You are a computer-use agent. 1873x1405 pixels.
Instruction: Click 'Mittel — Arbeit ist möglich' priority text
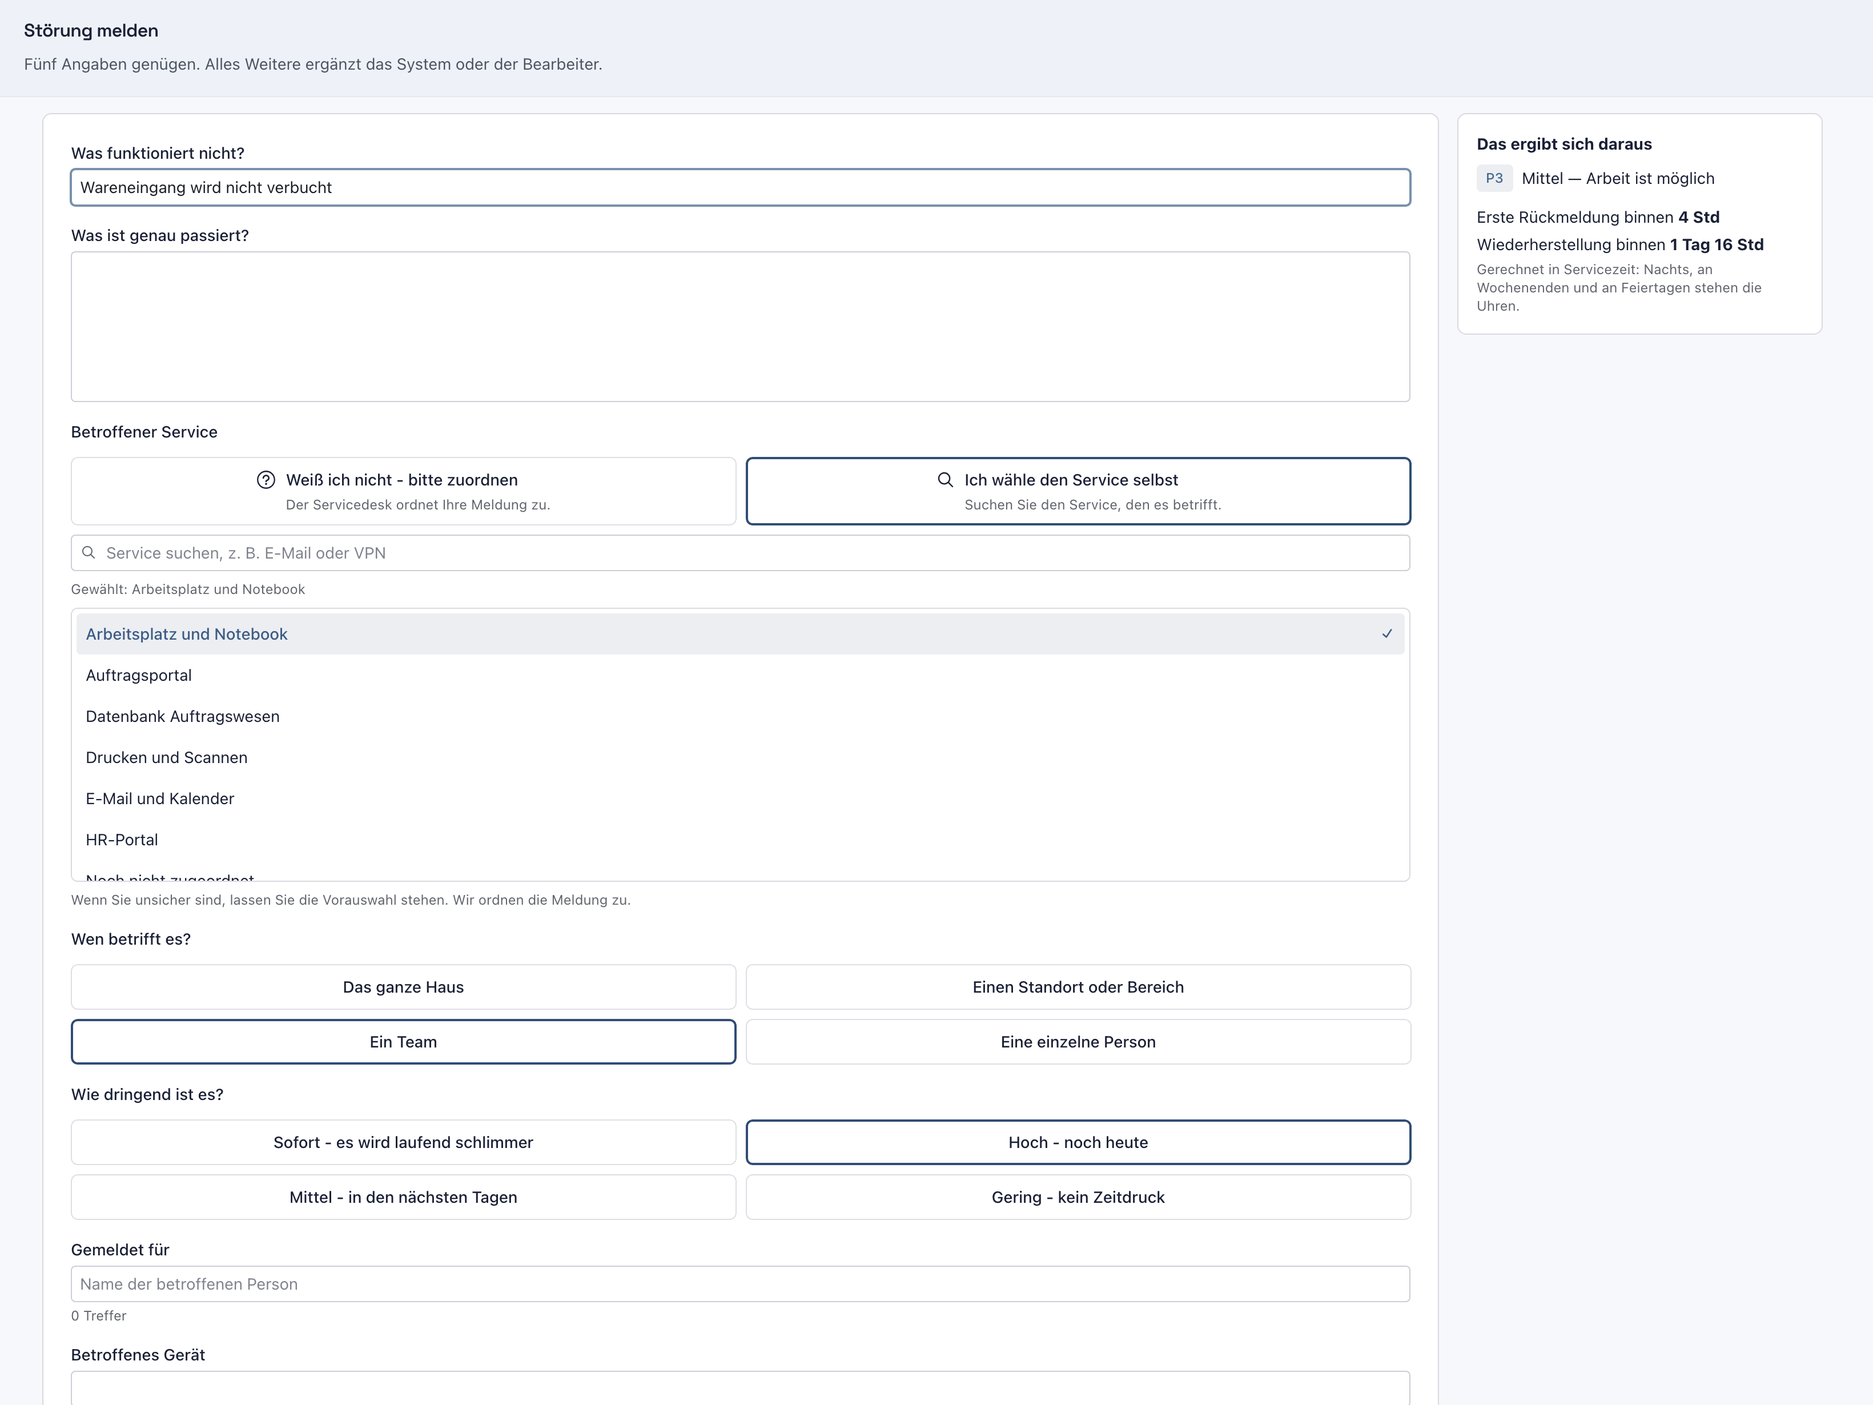pyautogui.click(x=1617, y=179)
